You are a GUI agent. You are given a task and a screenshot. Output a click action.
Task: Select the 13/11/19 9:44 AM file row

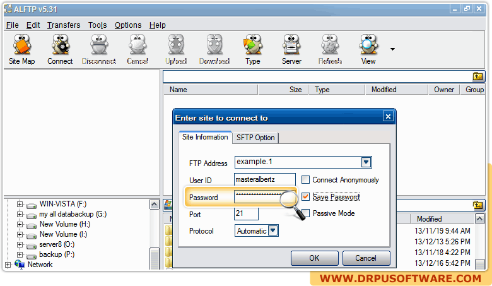click(x=442, y=230)
